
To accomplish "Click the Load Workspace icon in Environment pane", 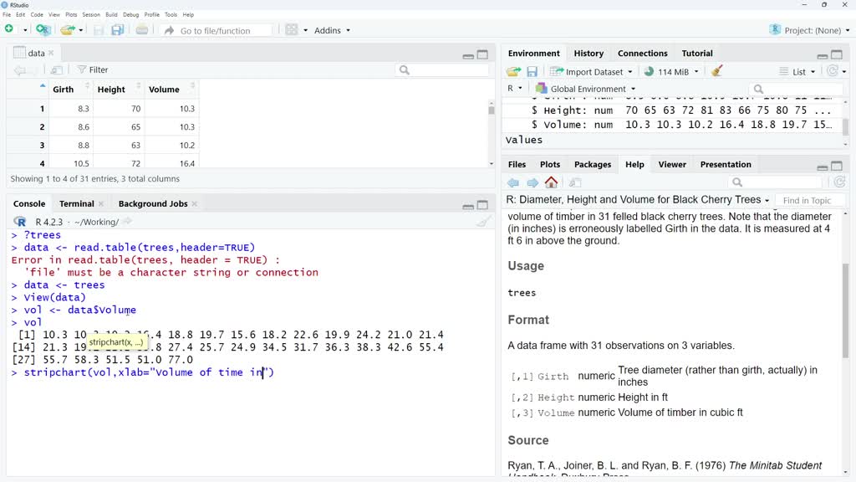I will pos(514,72).
